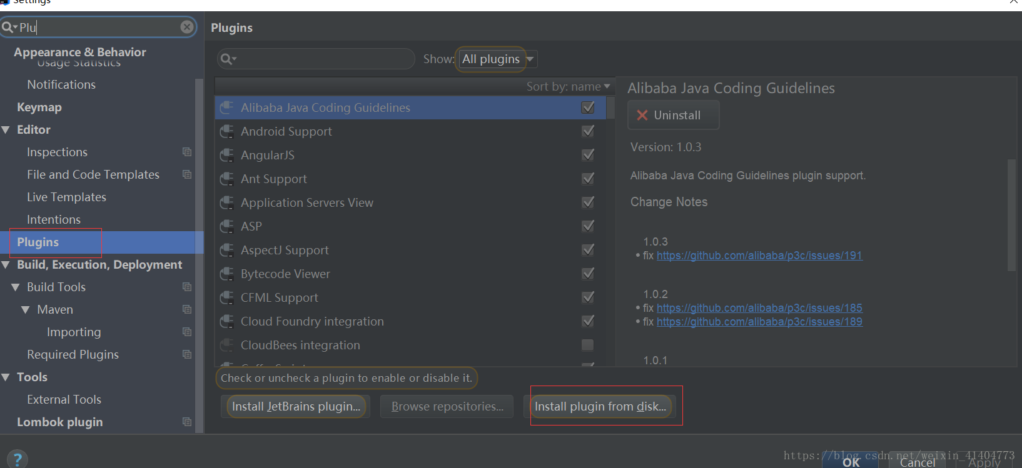1022x468 pixels.
Task: Open External Tools settings
Action: tap(64, 399)
